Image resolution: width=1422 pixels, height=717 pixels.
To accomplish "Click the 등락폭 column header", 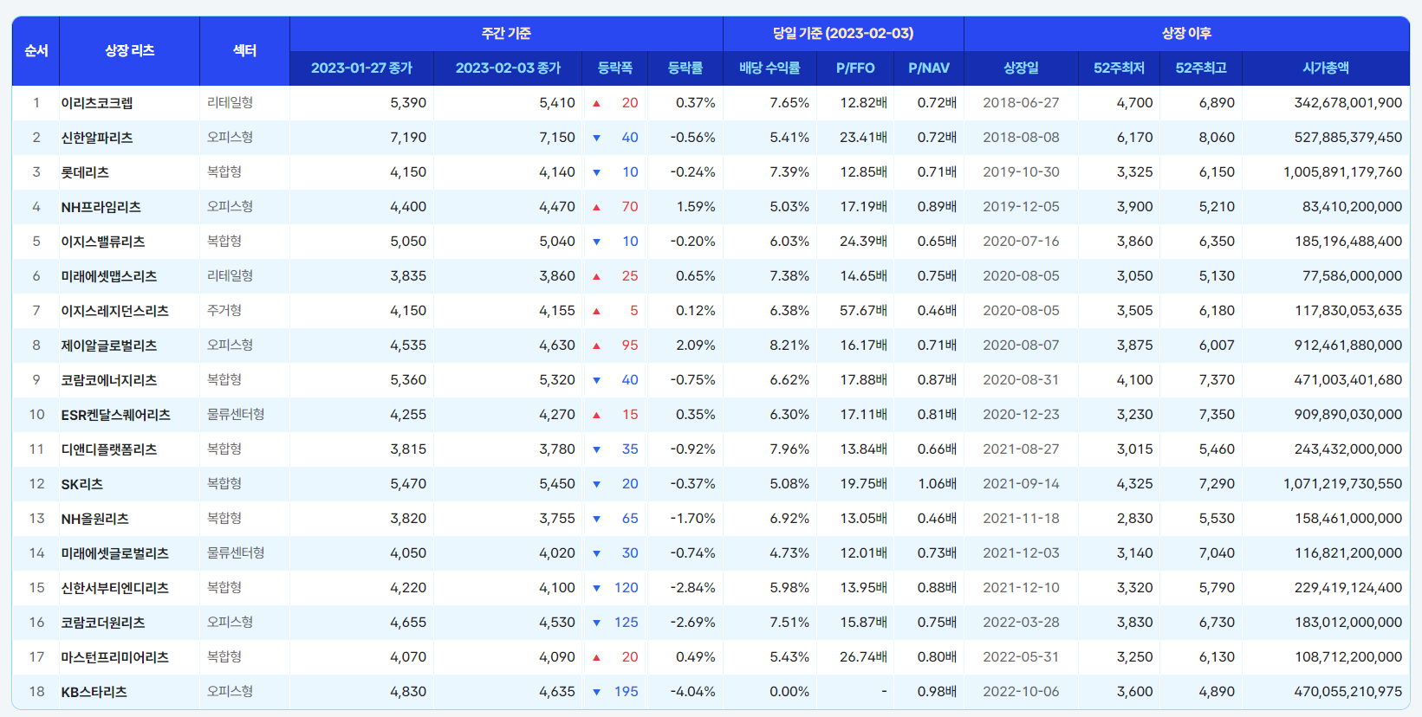I will click(x=615, y=68).
